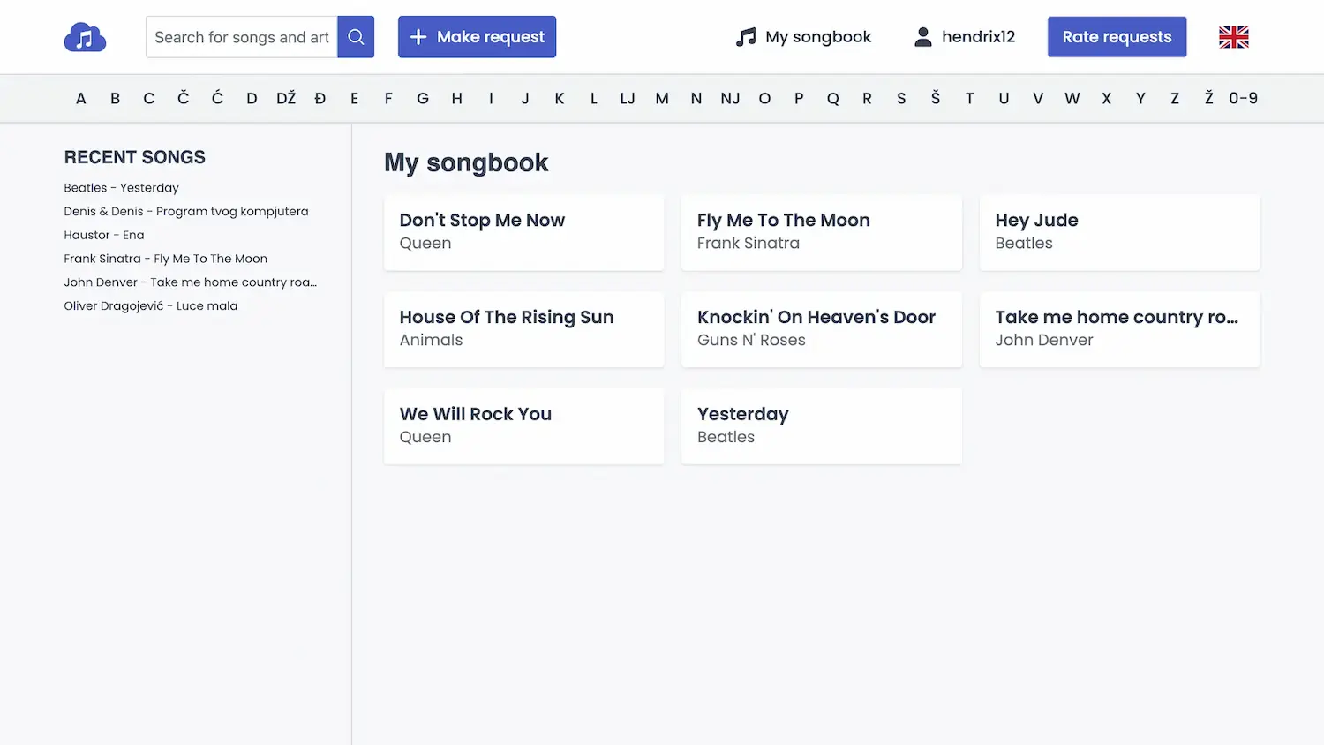
Task: Browse songs starting with Y
Action: pyautogui.click(x=1140, y=99)
